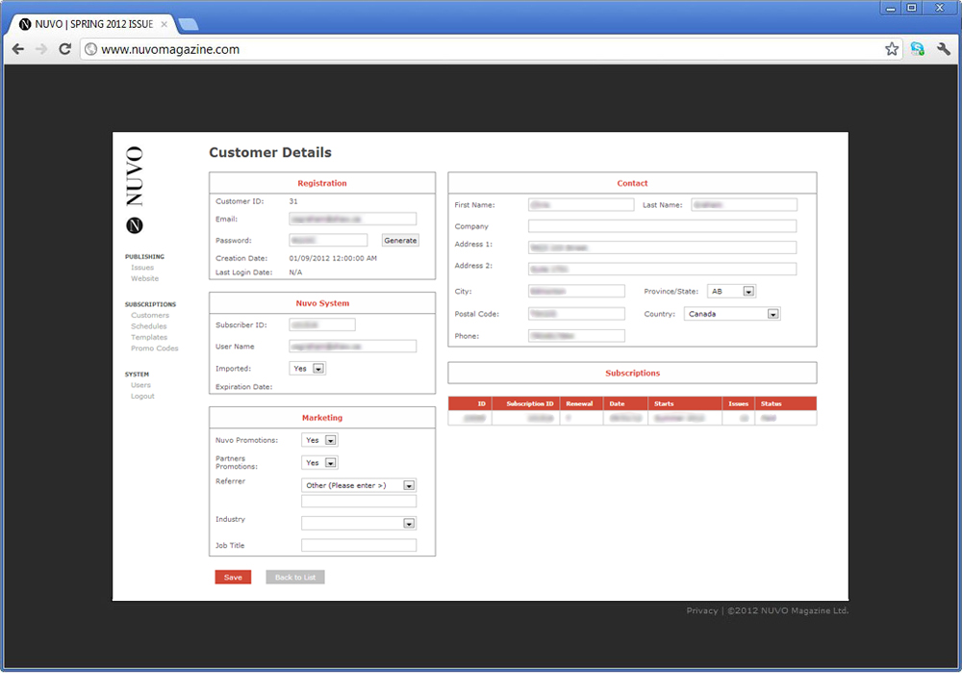Click the Address 1 field

point(663,247)
